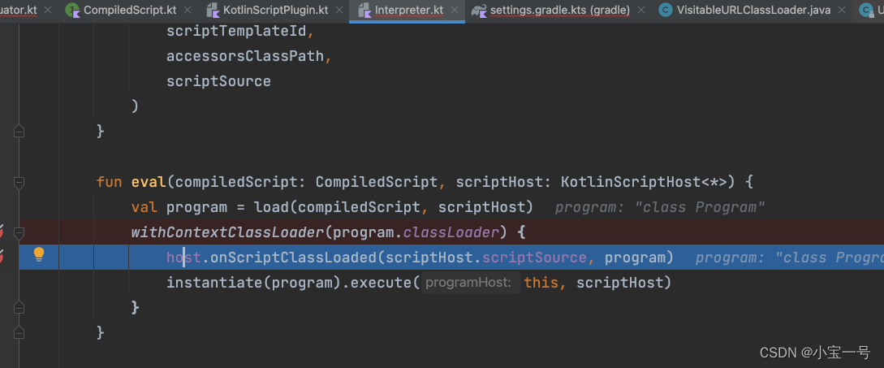The width and height of the screenshot is (884, 368).
Task: Click fold marker at eval closing brace
Action: click(19, 332)
